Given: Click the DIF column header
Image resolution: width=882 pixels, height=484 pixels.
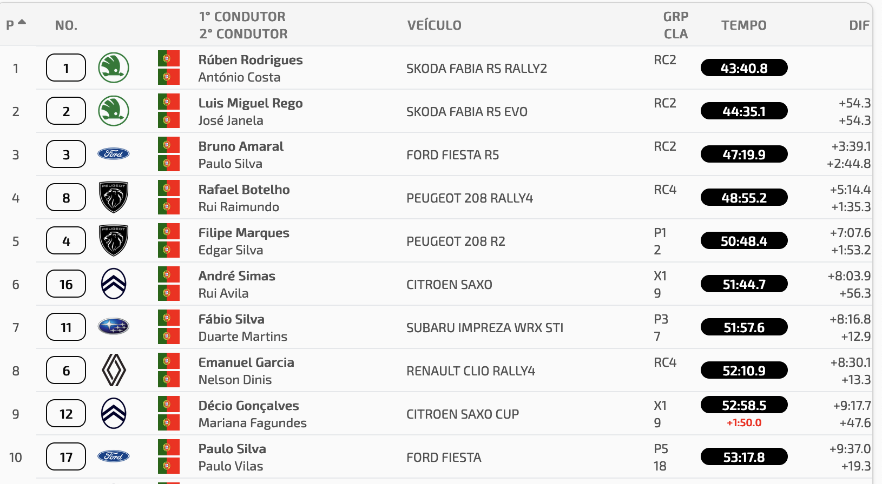Looking at the screenshot, I should (x=859, y=25).
